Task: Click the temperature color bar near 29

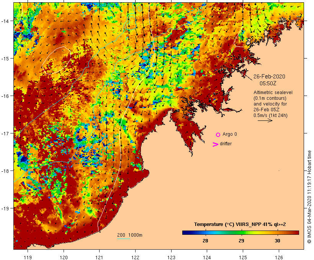Action: click(x=241, y=232)
